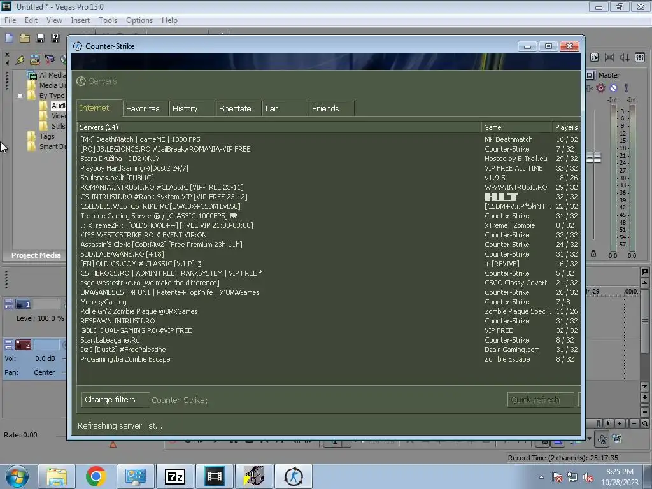Select audio track number 2 badge
Image resolution: width=652 pixels, height=489 pixels.
24,344
